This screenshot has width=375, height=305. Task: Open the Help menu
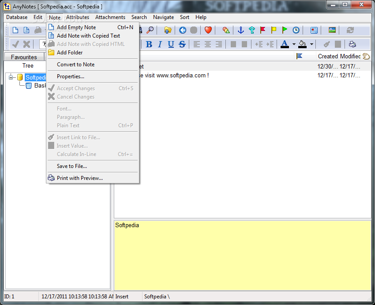coord(201,17)
